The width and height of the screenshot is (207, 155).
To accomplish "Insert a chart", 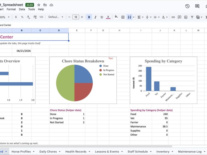I will click(x=186, y=17).
